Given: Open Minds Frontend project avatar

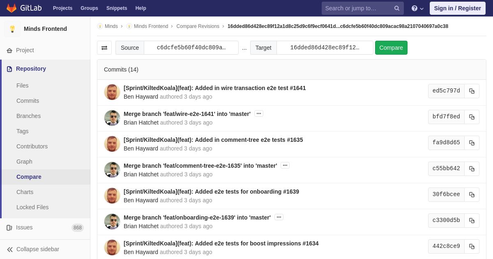Looking at the screenshot, I should [12, 29].
